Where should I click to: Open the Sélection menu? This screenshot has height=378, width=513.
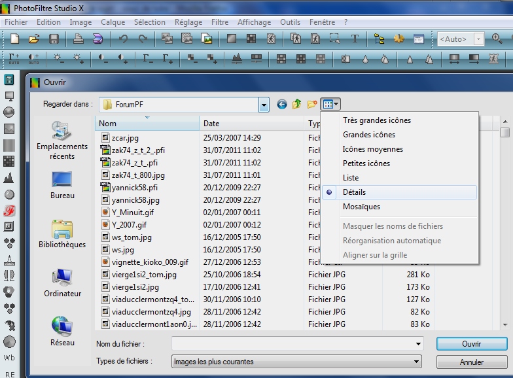click(149, 22)
